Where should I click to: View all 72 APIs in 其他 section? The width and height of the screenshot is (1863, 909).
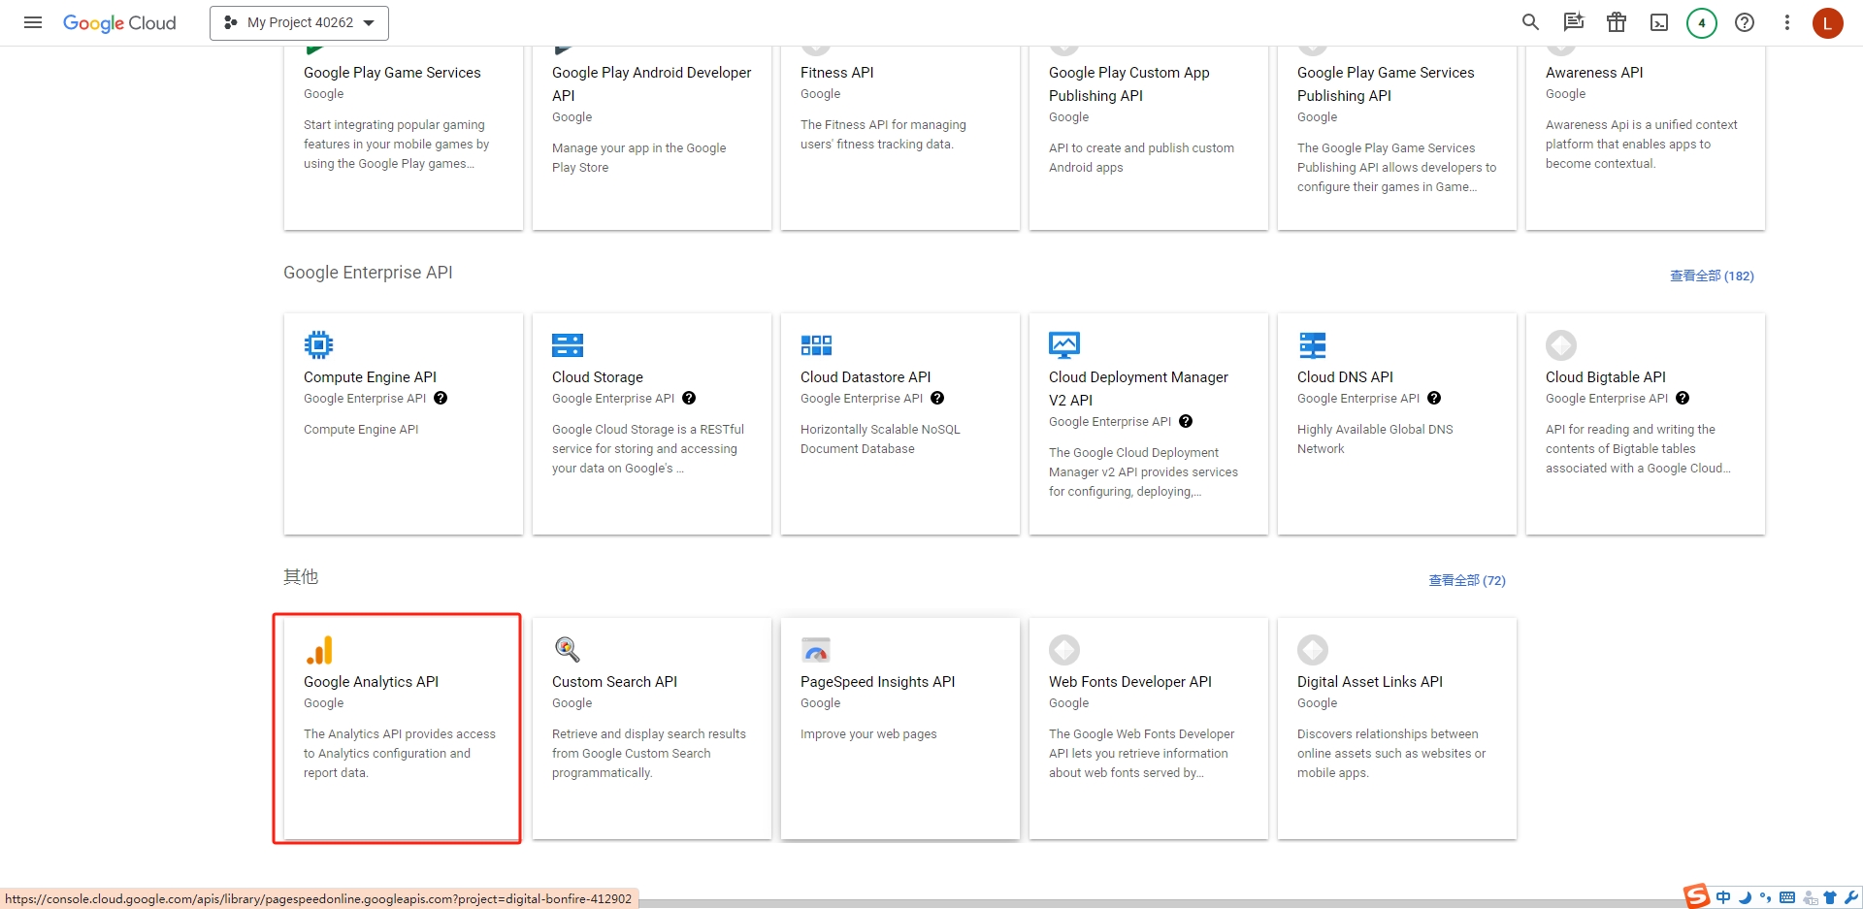coord(1467,580)
